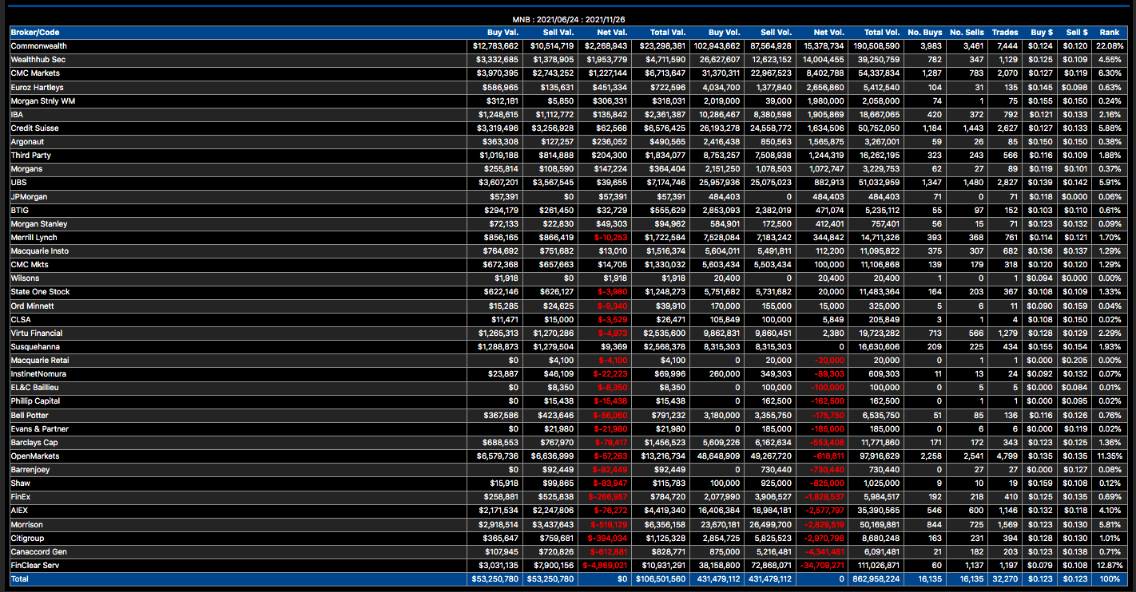Sort by the Rank column header
This screenshot has width=1136, height=592.
pyautogui.click(x=1109, y=33)
